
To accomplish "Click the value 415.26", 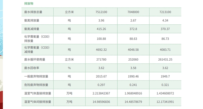I will coord(101,29).
